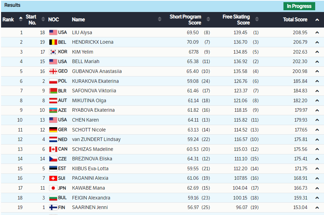Viewport: 324px width, 215px height.
Task: Click the In Progress status badge
Action: click(x=299, y=6)
